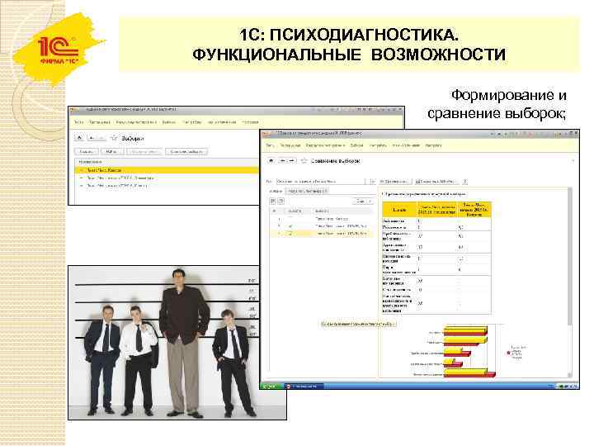Open the dropdown button above the samples list
The image size is (594, 446).
coord(363,202)
